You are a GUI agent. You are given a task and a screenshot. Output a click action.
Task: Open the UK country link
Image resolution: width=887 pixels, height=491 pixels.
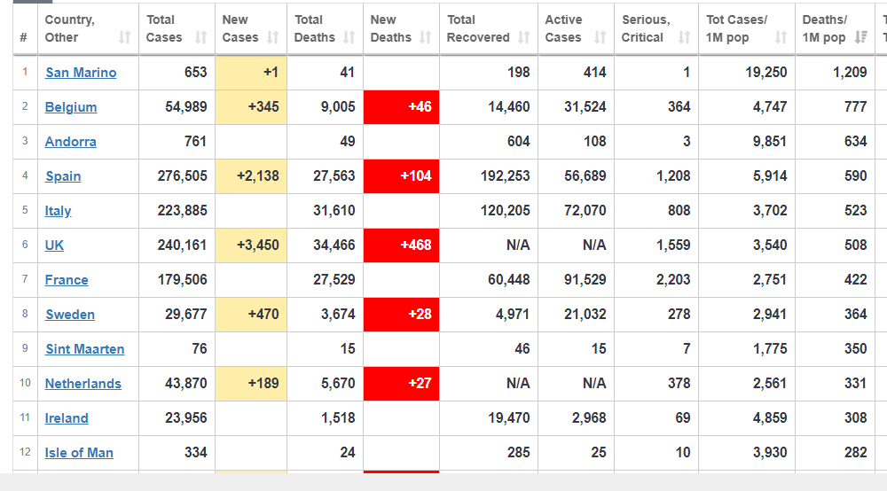pyautogui.click(x=54, y=245)
